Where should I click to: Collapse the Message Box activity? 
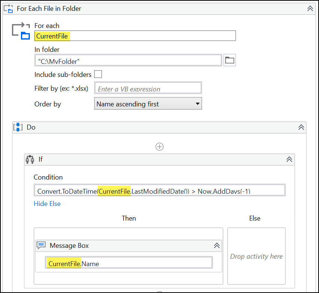pos(217,246)
